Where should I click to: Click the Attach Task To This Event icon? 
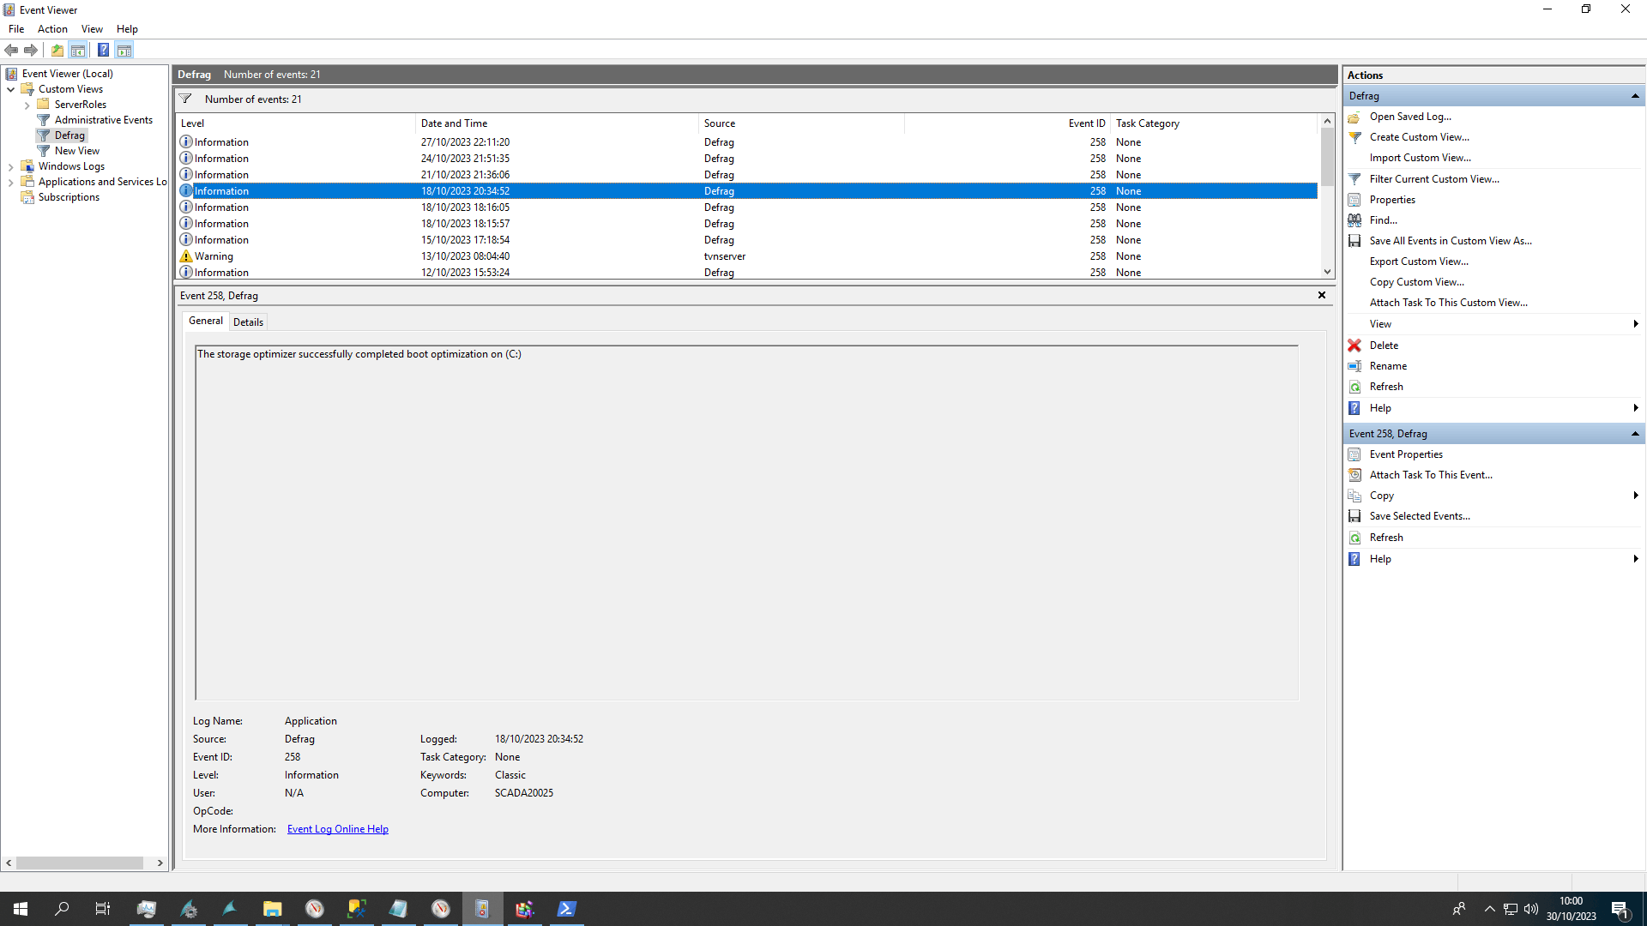click(x=1354, y=475)
